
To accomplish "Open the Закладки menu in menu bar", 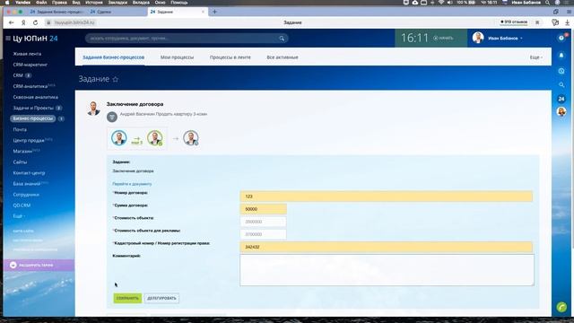I will coord(117,2).
